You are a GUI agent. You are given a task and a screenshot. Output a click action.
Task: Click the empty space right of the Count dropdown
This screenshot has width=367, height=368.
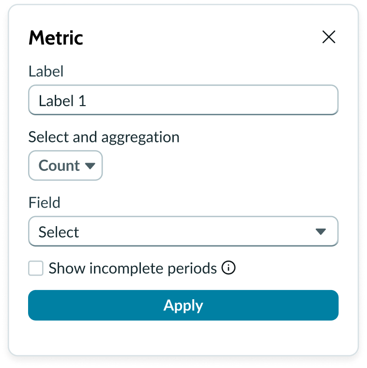(x=218, y=166)
